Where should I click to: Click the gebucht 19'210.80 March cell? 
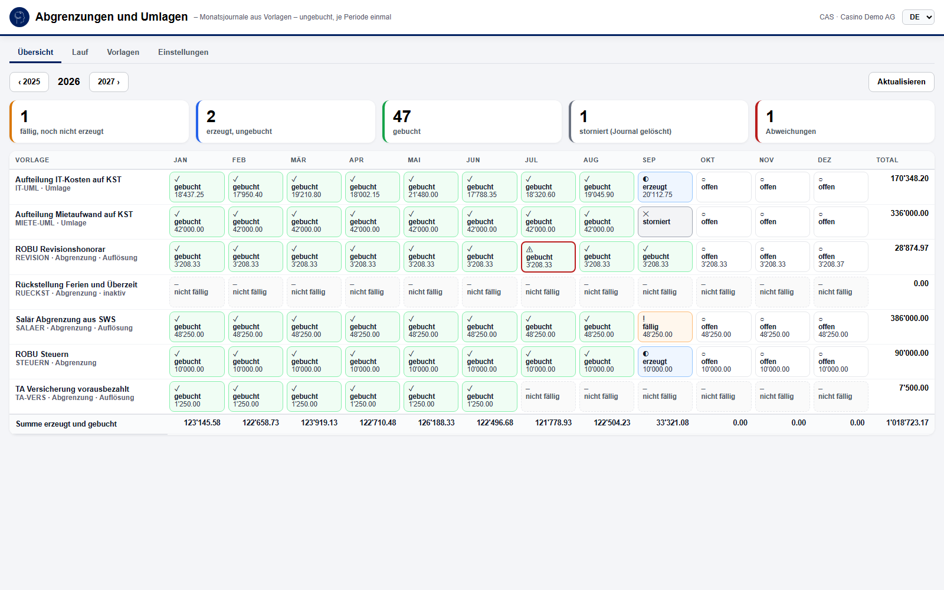click(314, 187)
